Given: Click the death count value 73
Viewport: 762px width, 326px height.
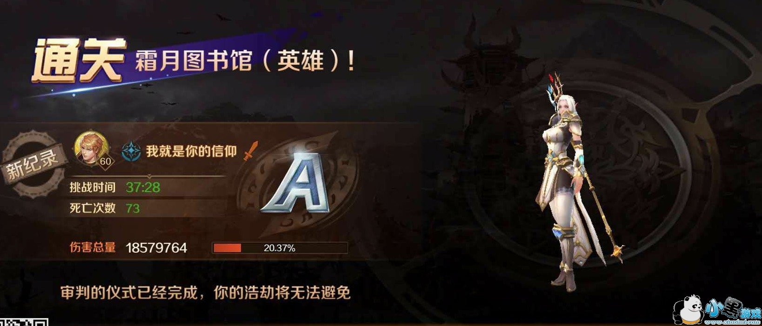Looking at the screenshot, I should click(x=133, y=208).
